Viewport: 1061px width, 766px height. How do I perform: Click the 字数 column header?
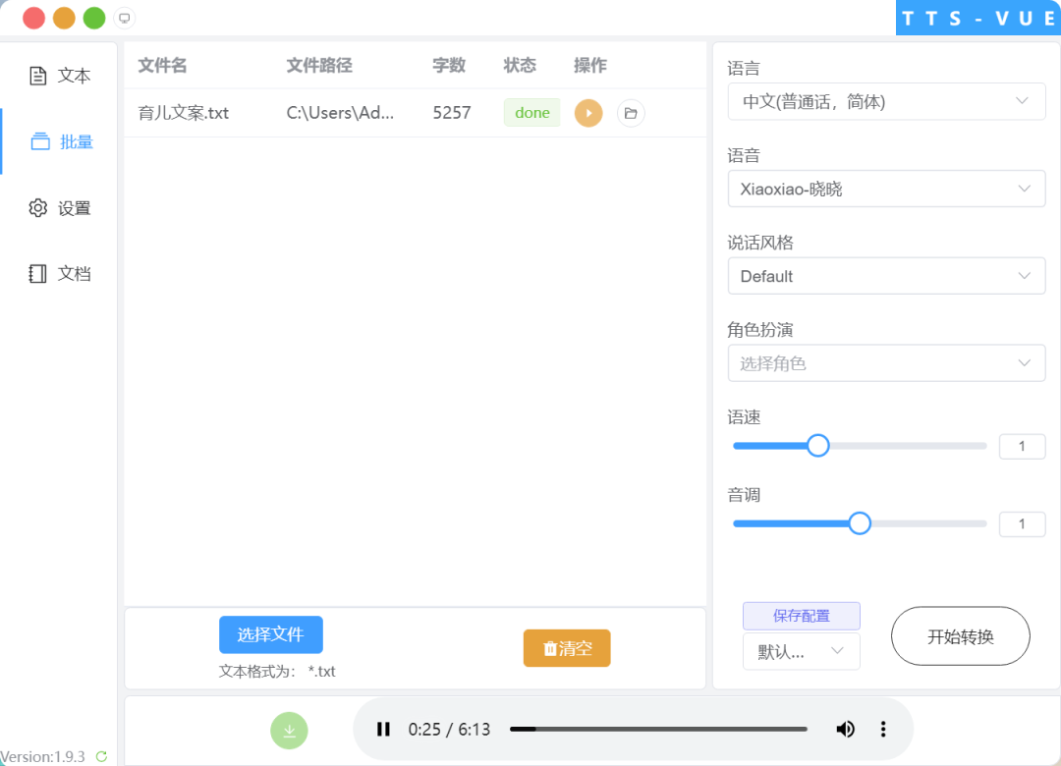[x=449, y=66]
